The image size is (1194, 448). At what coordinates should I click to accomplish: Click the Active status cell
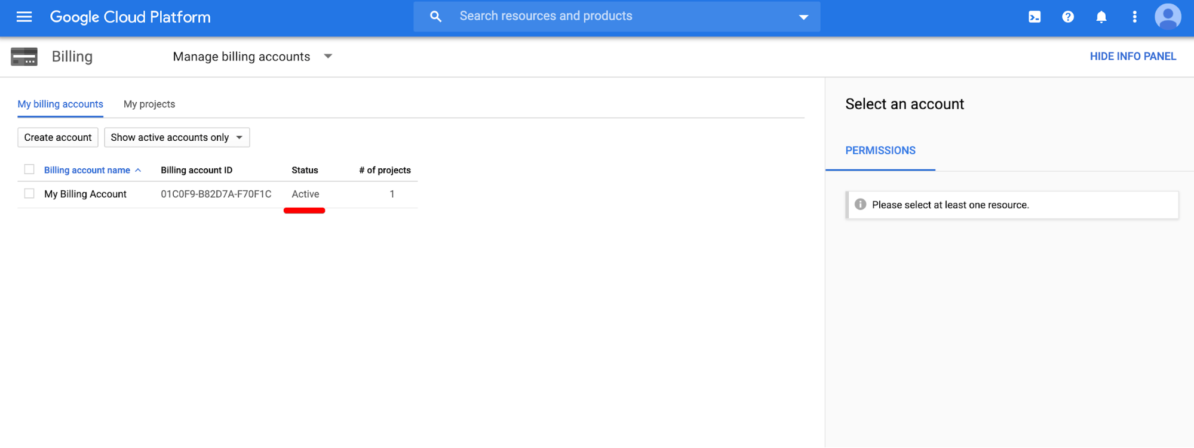pyautogui.click(x=305, y=194)
